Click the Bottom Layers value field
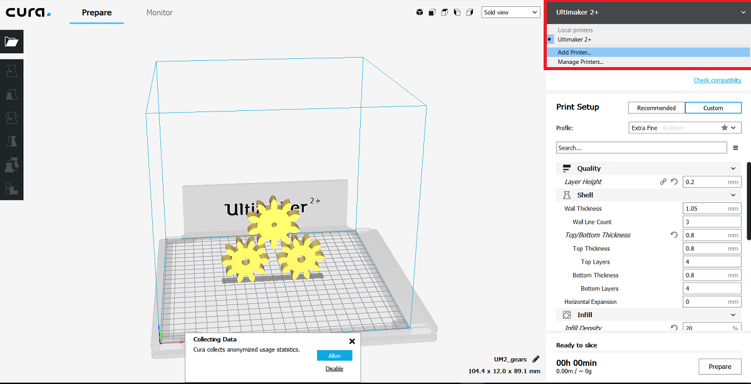The height and width of the screenshot is (384, 751). point(712,289)
